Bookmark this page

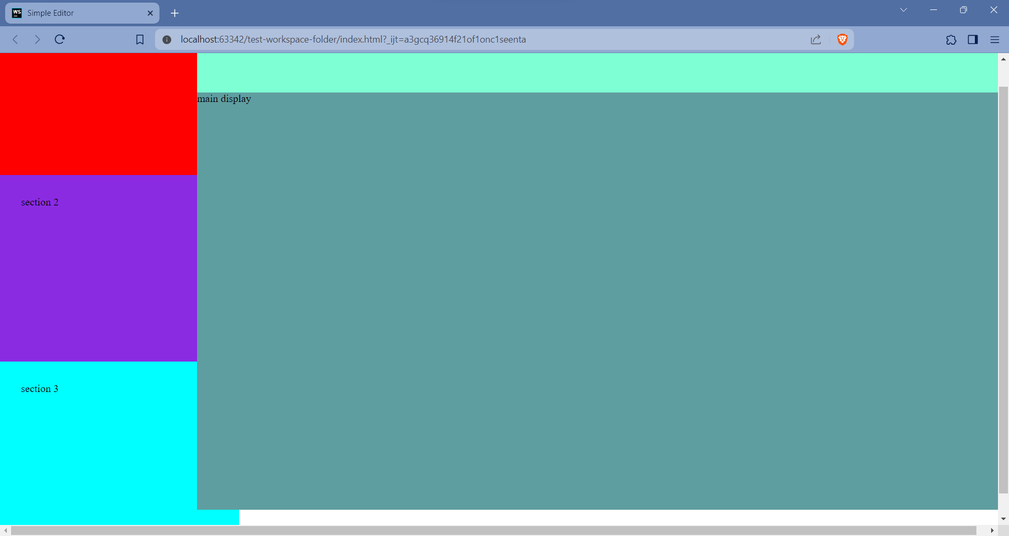tap(140, 39)
